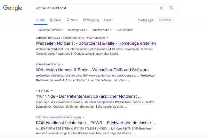Open Einstellungen

click(146, 20)
